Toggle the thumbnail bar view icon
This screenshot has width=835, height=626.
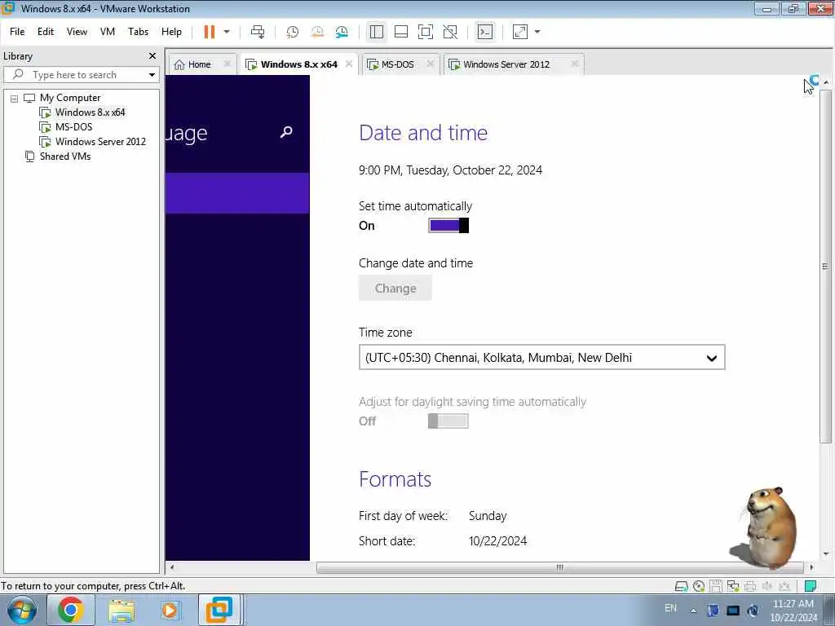click(x=401, y=32)
